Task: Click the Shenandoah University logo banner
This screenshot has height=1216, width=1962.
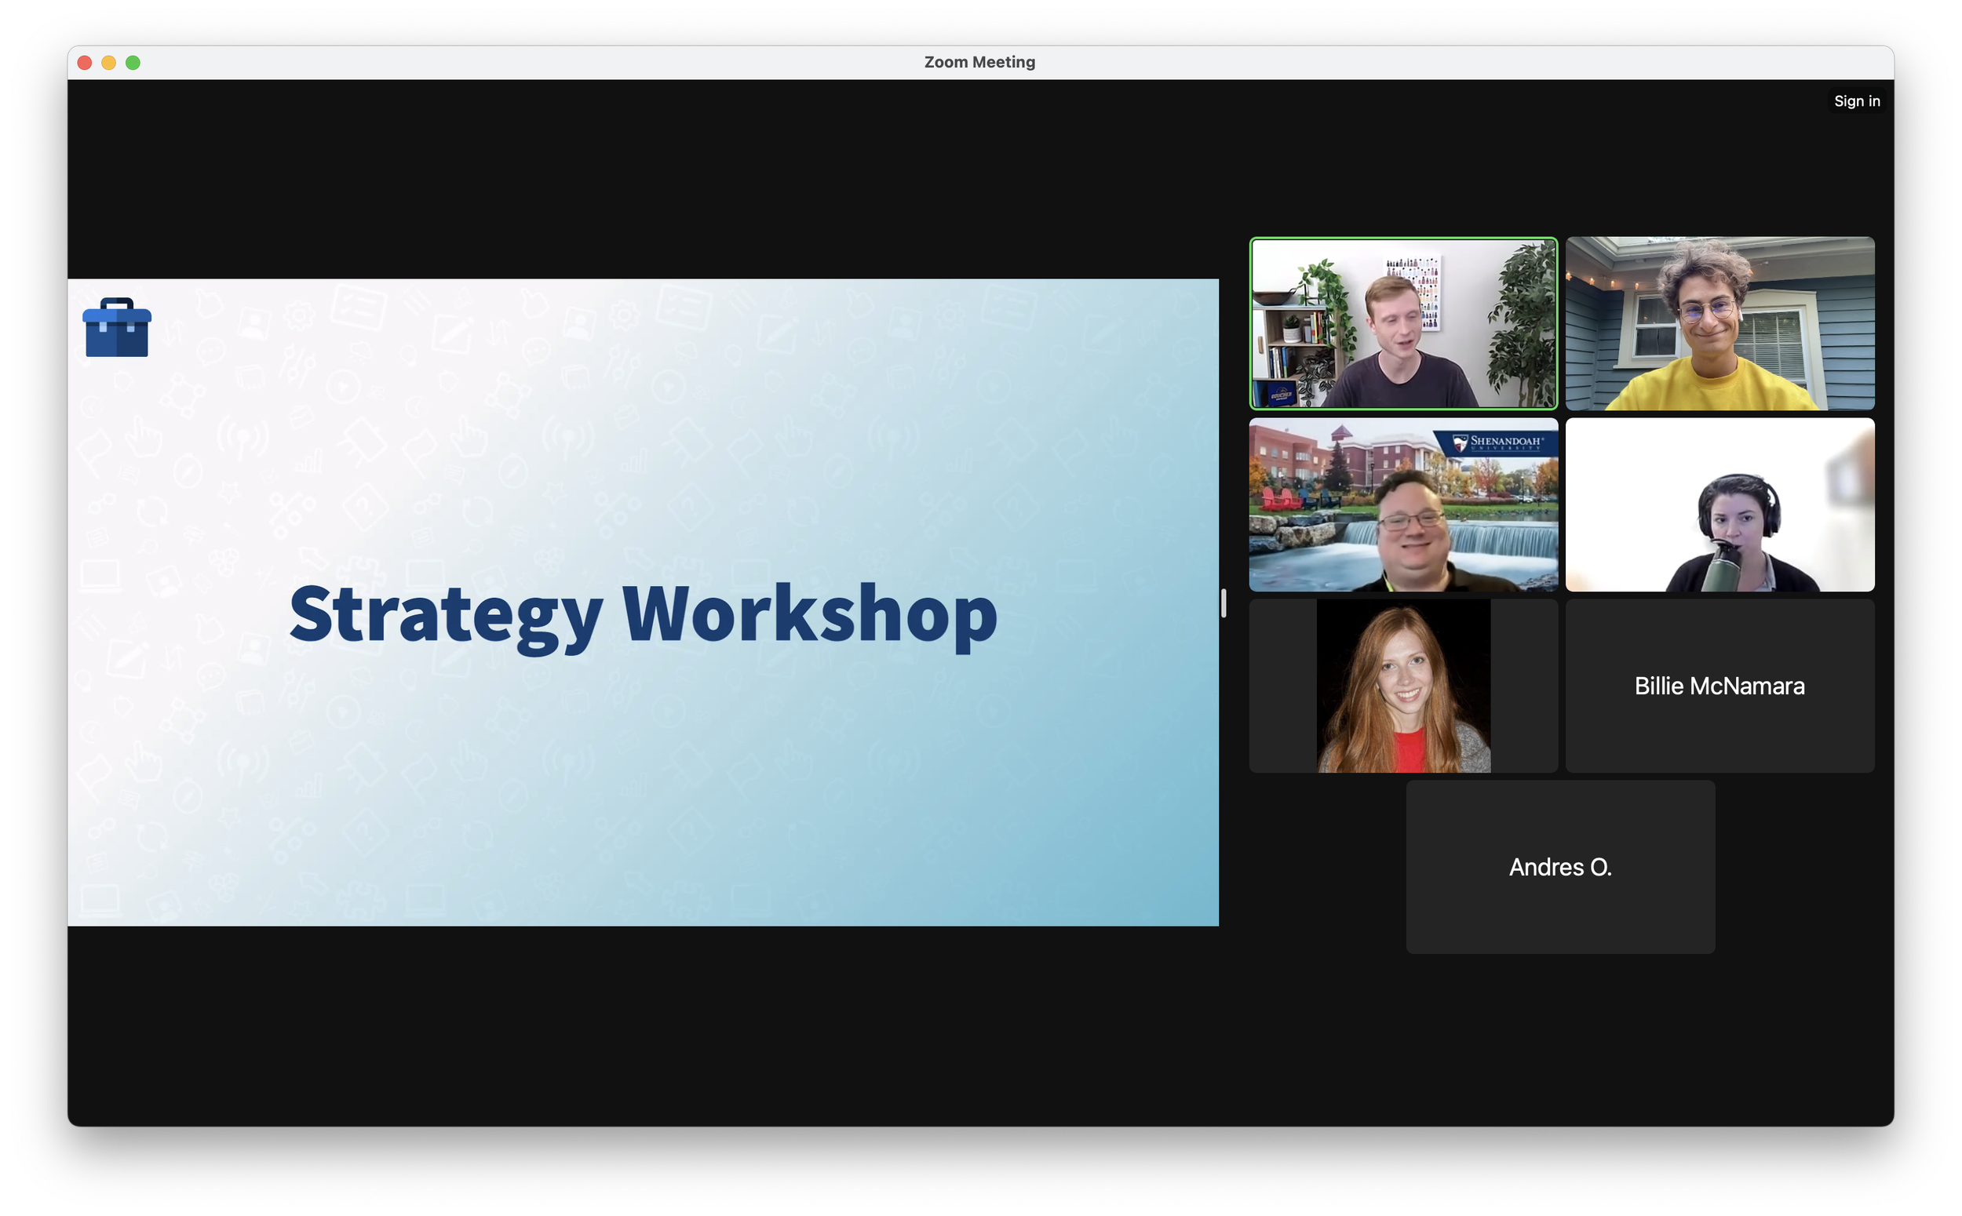Action: [x=1498, y=442]
